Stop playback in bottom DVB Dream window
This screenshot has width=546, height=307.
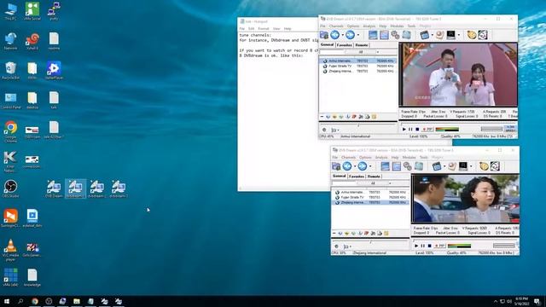429,246
